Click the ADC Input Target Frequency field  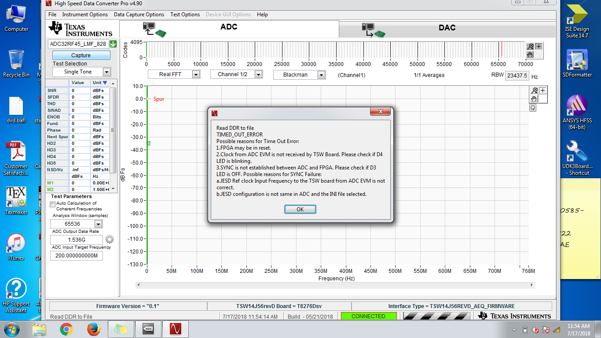(x=77, y=256)
